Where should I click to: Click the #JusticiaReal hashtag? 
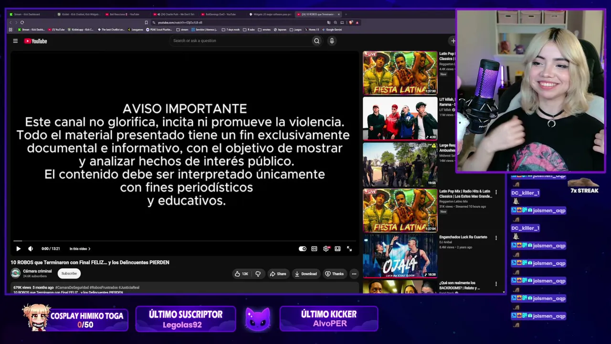tap(129, 288)
